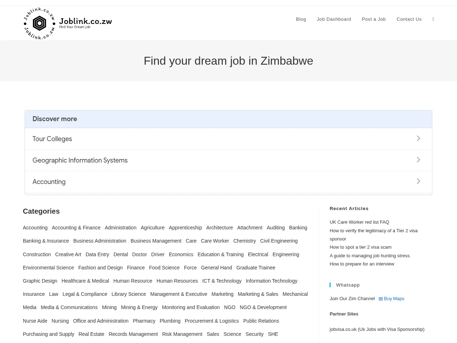Expand the Tour Colleges chevron

coord(418,138)
